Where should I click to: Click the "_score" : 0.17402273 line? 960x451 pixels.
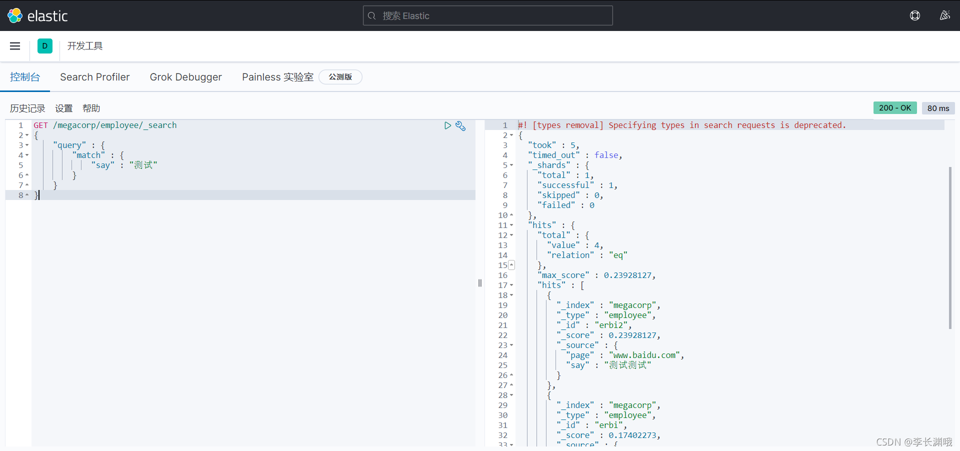point(608,435)
